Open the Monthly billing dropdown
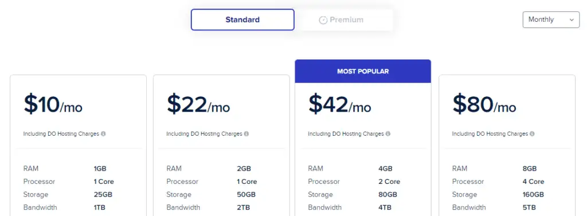The image size is (587, 216). pos(551,19)
